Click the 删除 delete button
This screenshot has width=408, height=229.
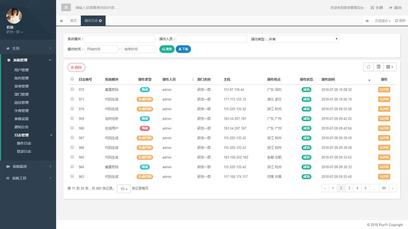click(76, 67)
